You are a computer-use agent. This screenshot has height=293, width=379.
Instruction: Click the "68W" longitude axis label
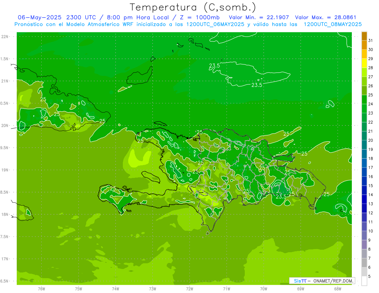pos(338,289)
